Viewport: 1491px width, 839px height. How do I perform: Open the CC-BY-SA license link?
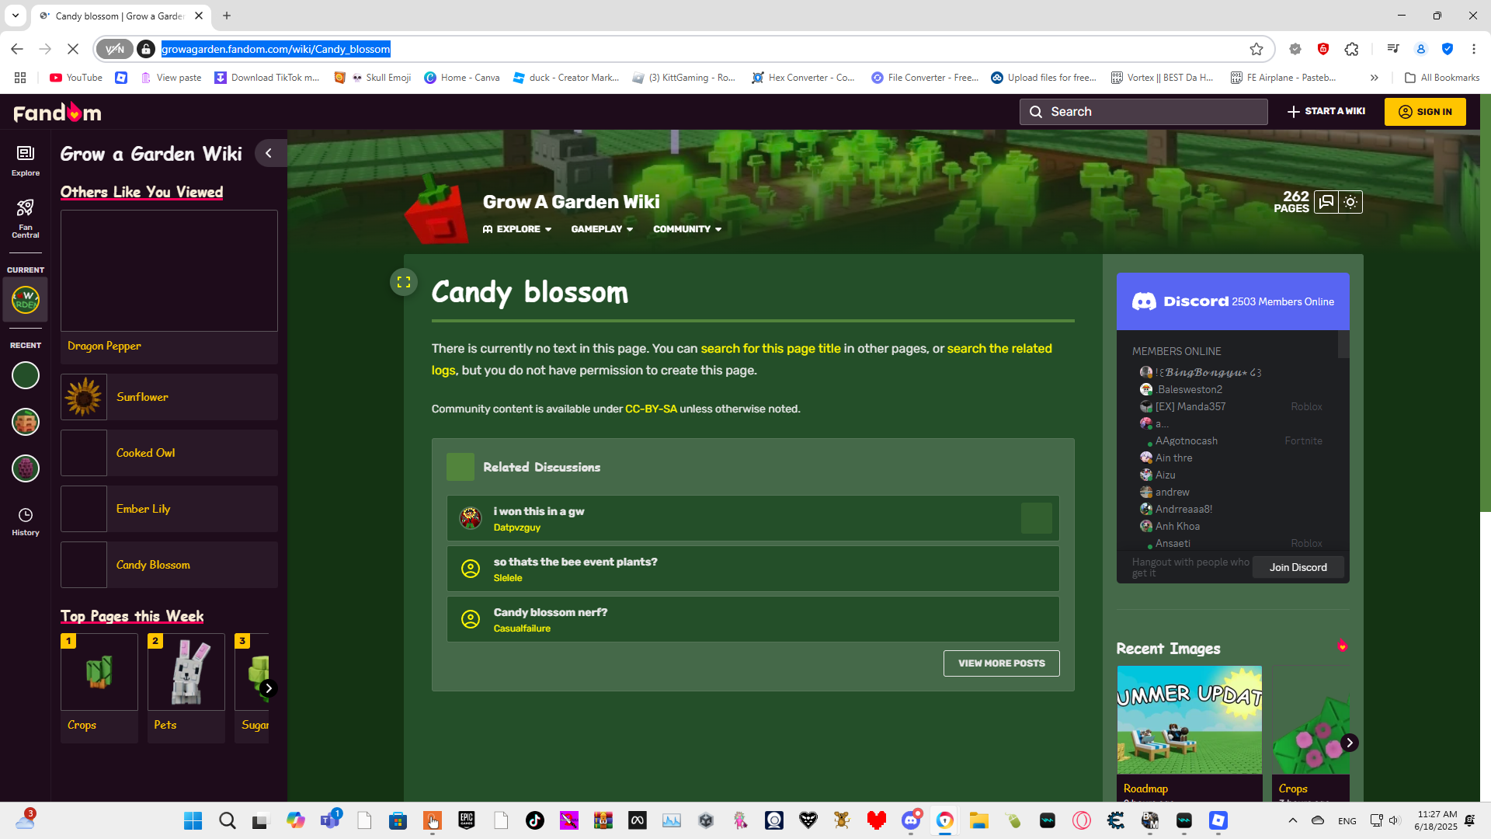point(651,409)
